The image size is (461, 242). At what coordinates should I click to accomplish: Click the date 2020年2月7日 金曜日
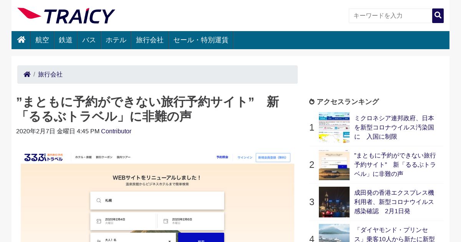[x=46, y=131]
